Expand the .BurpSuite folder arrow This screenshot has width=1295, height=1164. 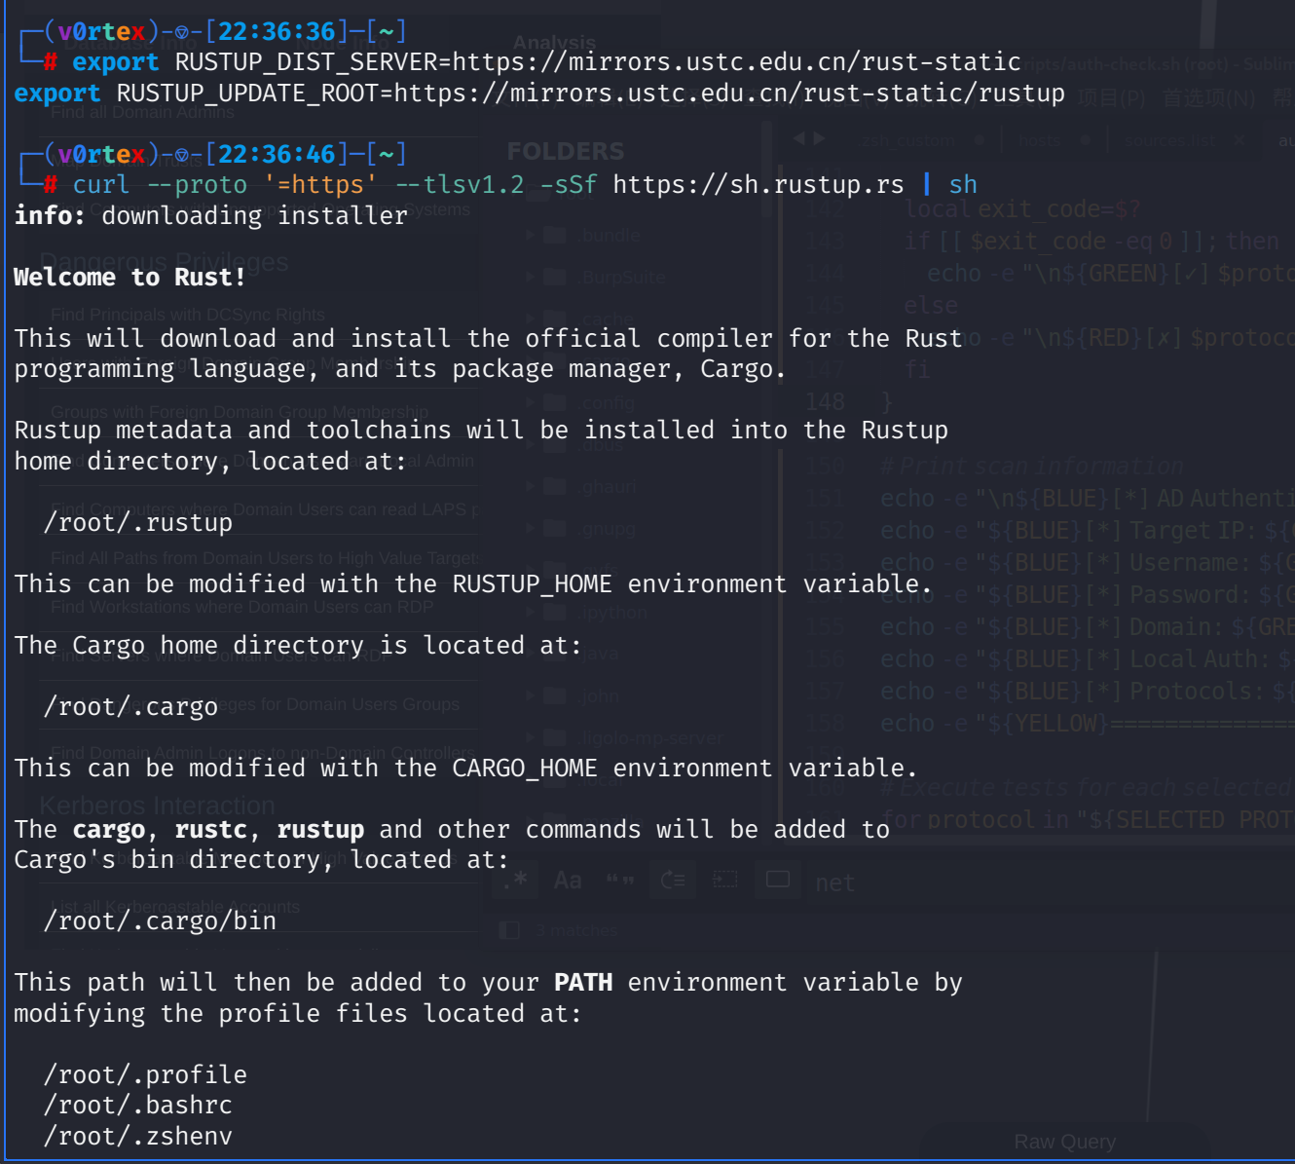[x=530, y=277]
